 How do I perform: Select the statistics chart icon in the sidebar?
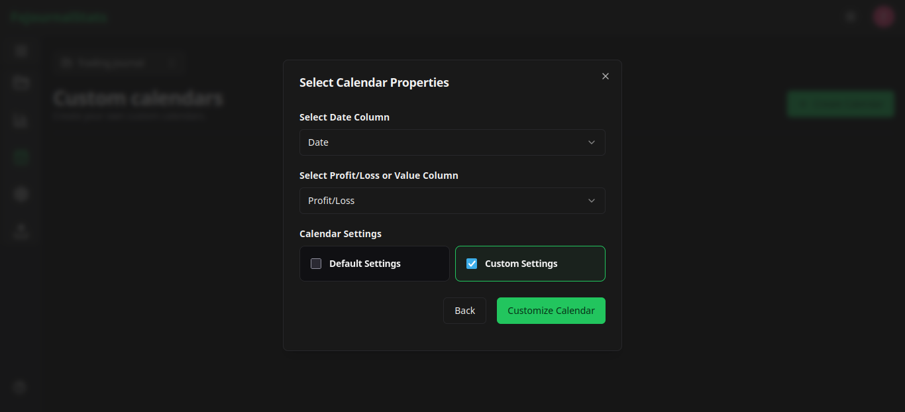[20, 121]
